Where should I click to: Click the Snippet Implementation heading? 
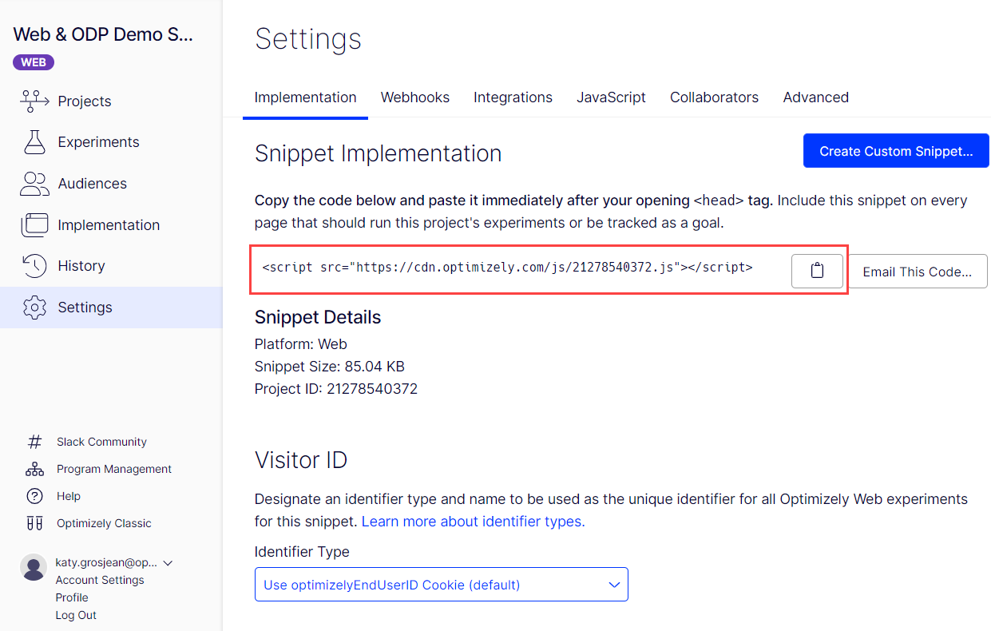tap(379, 153)
